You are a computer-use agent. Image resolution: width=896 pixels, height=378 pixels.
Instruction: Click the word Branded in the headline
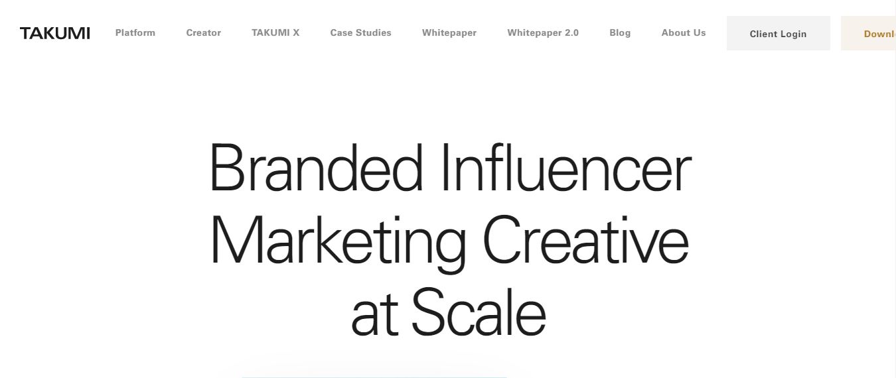click(x=316, y=167)
